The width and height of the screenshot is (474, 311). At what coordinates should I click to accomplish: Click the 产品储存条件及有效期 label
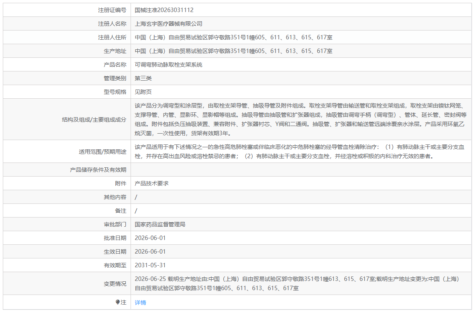[98, 170]
